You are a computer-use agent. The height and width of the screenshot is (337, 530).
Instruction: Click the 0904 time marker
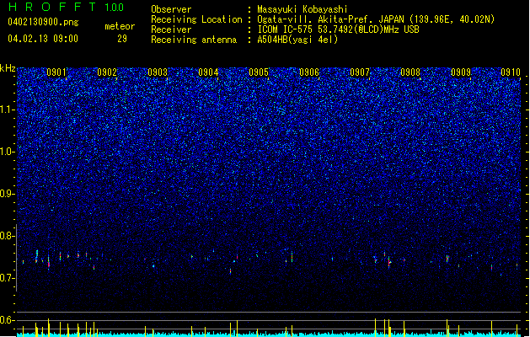pyautogui.click(x=208, y=72)
